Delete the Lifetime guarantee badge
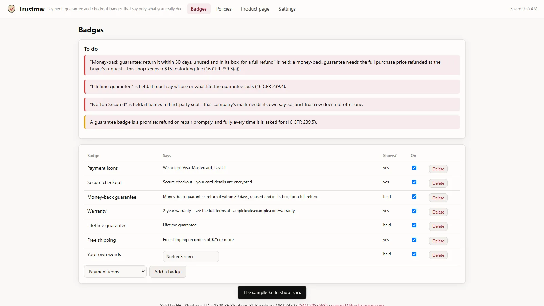This screenshot has height=306, width=544. (438, 226)
